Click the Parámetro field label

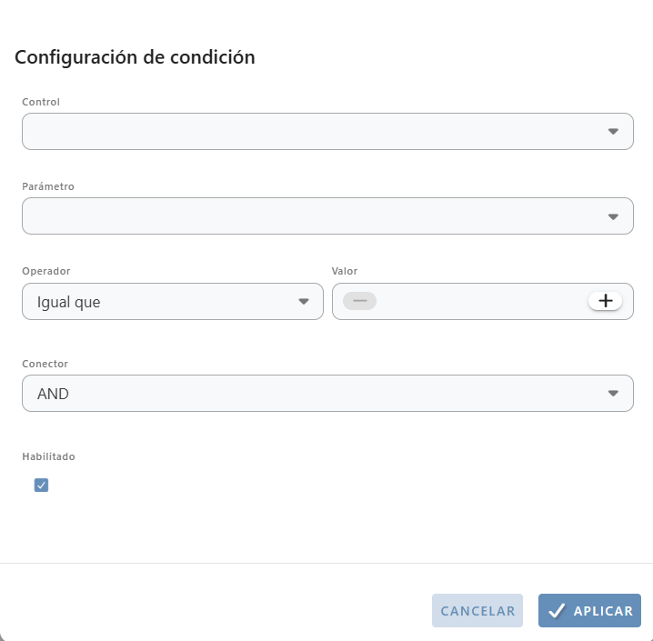pos(48,186)
